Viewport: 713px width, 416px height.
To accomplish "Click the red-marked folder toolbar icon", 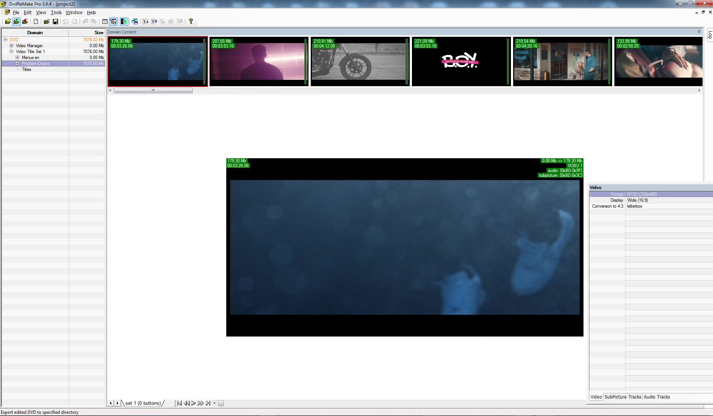I will [x=25, y=22].
